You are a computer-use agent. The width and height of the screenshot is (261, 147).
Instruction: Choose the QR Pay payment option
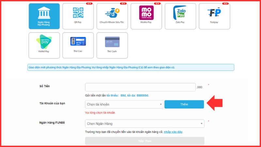tap(78, 16)
